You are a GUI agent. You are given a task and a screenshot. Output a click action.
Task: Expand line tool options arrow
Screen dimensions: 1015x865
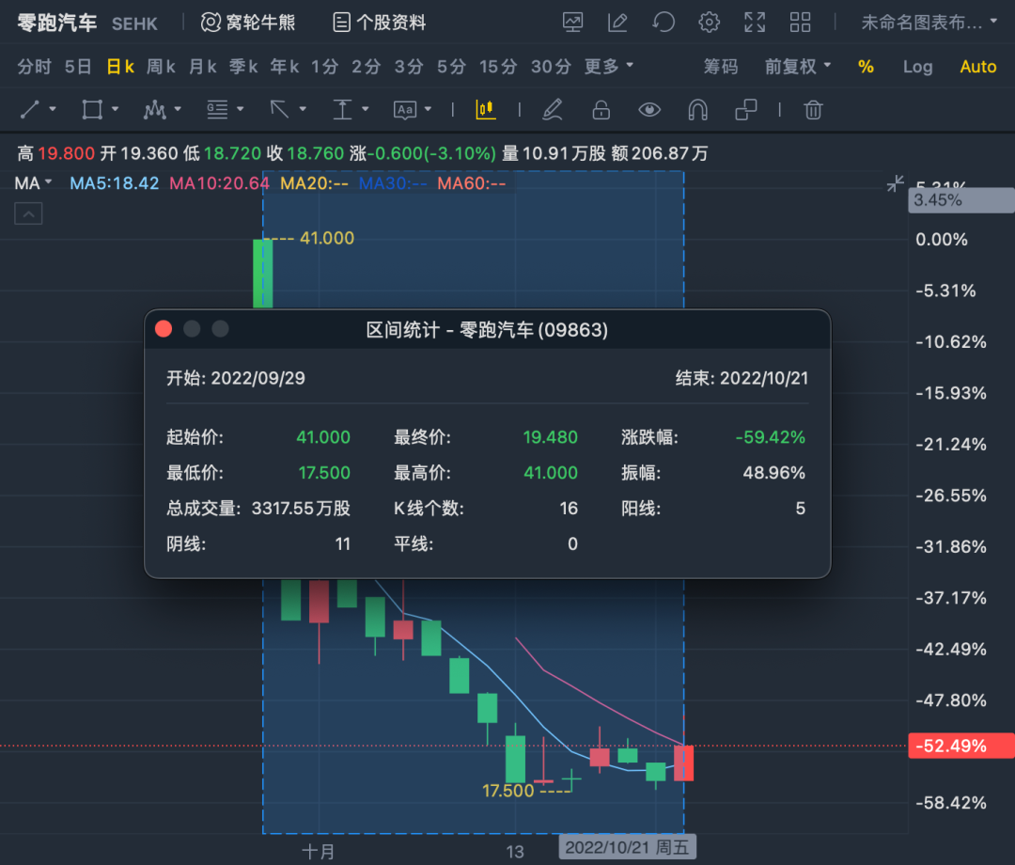pyautogui.click(x=53, y=109)
